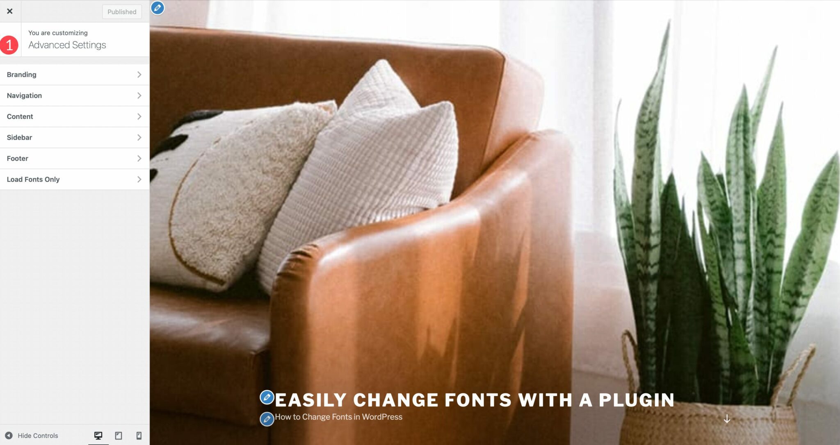Viewport: 840px width, 445px height.
Task: Click the Published button to save
Action: [x=122, y=11]
